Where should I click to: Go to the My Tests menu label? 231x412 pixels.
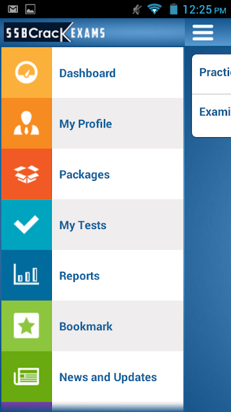point(83,225)
